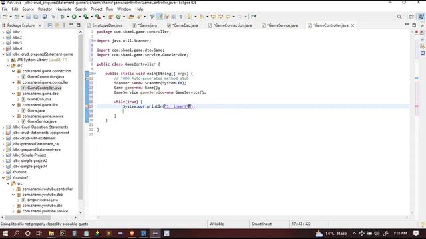Click the toolbar Search magnifier icon
This screenshot has width=426, height=239.
399,17
